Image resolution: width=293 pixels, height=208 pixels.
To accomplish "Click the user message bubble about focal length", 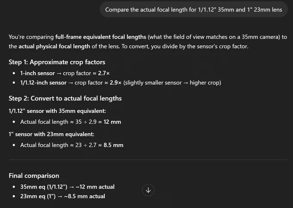I will point(193,9).
